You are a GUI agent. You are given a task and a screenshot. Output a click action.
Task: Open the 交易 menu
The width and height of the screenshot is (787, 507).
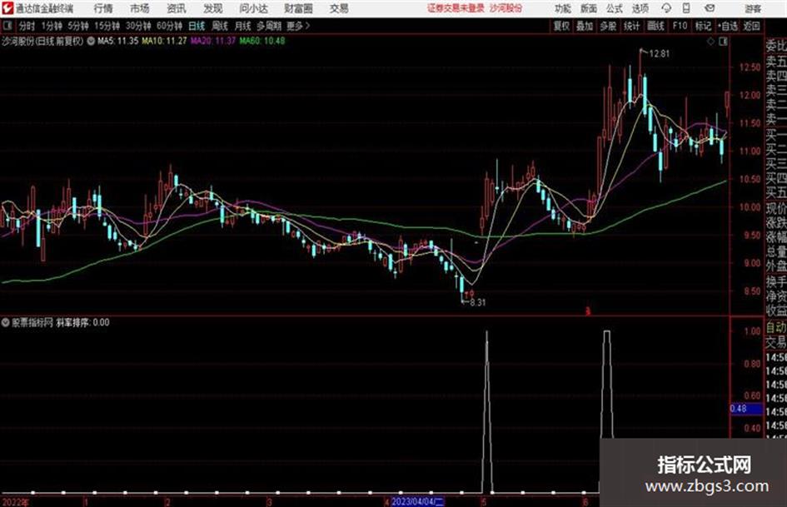(339, 8)
